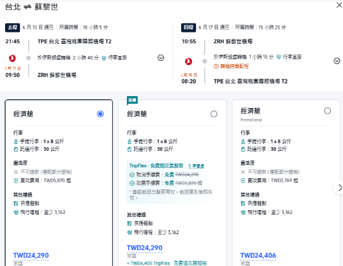Image resolution: width=343 pixels, height=266 pixels.
Task: Click first card's TWD24,290 price
Action: 31,255
